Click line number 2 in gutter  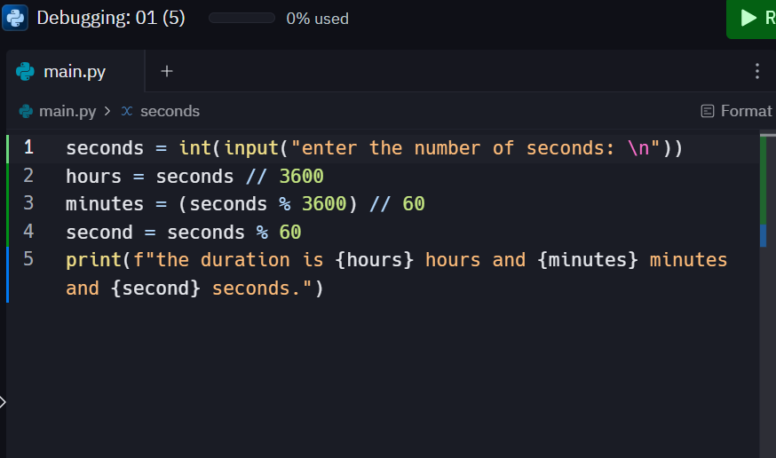point(28,176)
